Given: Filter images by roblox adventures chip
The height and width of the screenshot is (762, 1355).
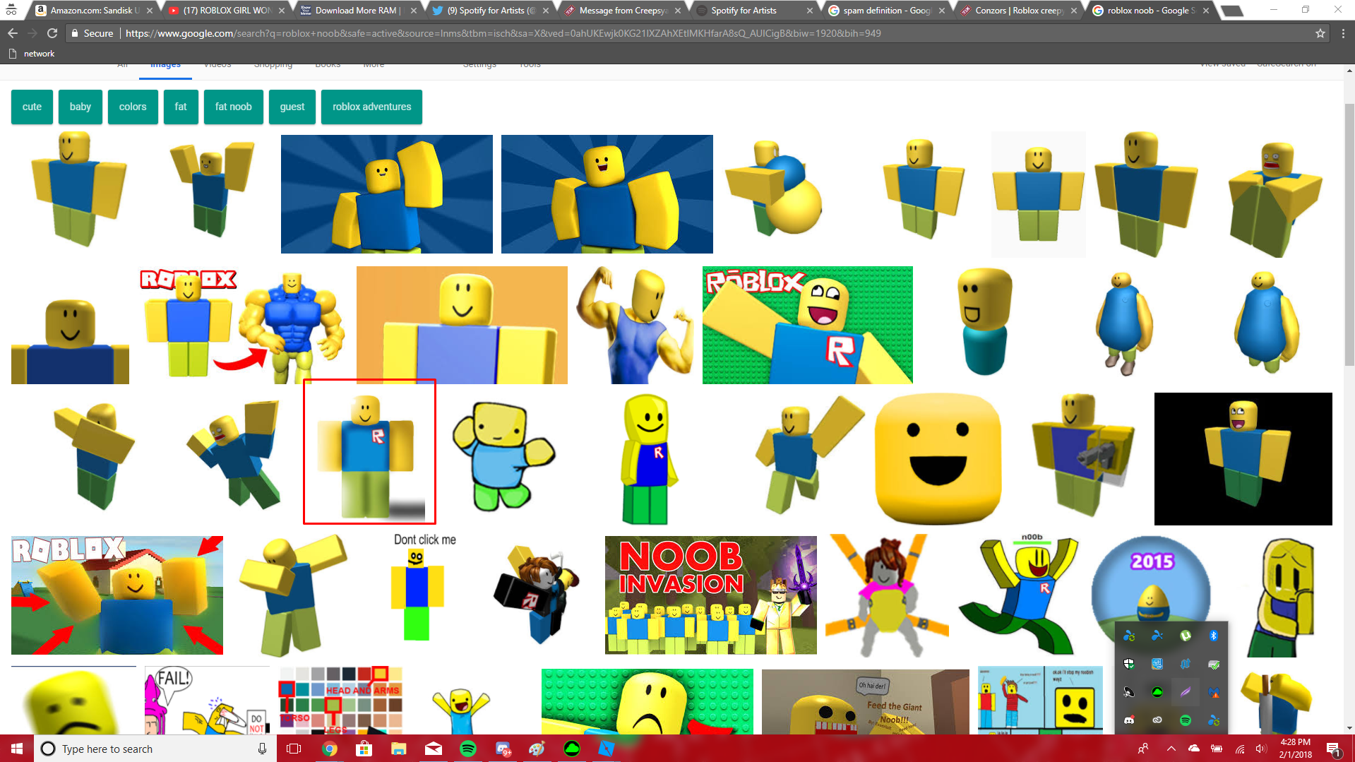Looking at the screenshot, I should pos(371,107).
